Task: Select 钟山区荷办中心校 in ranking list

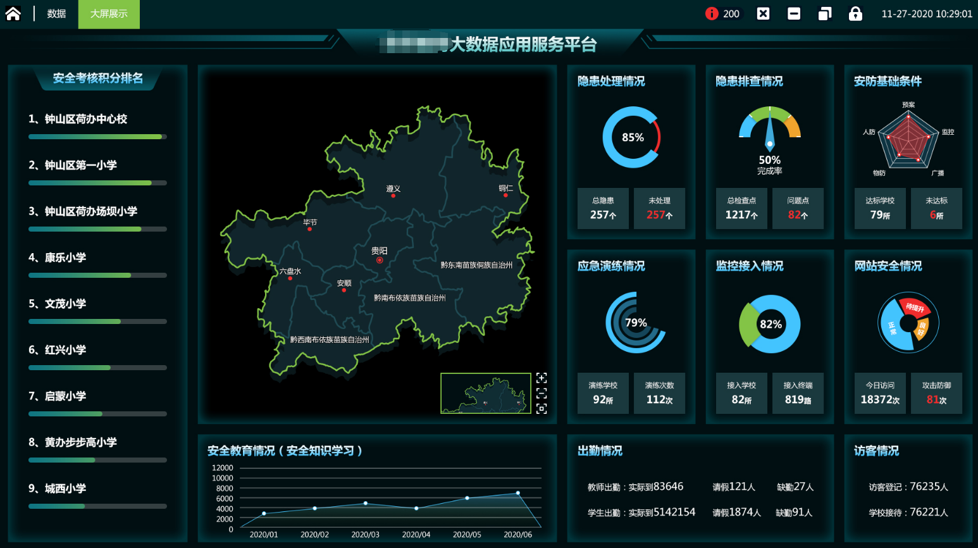Action: pyautogui.click(x=86, y=119)
